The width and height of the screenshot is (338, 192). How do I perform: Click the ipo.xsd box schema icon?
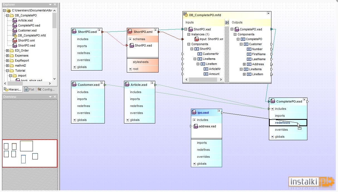tap(194, 113)
